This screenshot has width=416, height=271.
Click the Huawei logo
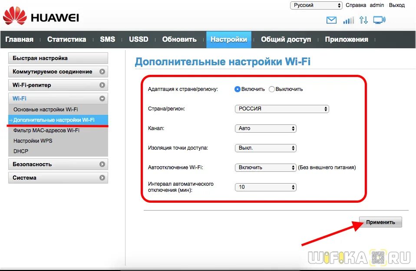pyautogui.click(x=41, y=15)
